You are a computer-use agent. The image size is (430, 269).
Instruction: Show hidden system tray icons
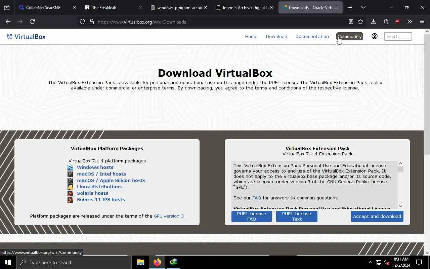point(370,262)
